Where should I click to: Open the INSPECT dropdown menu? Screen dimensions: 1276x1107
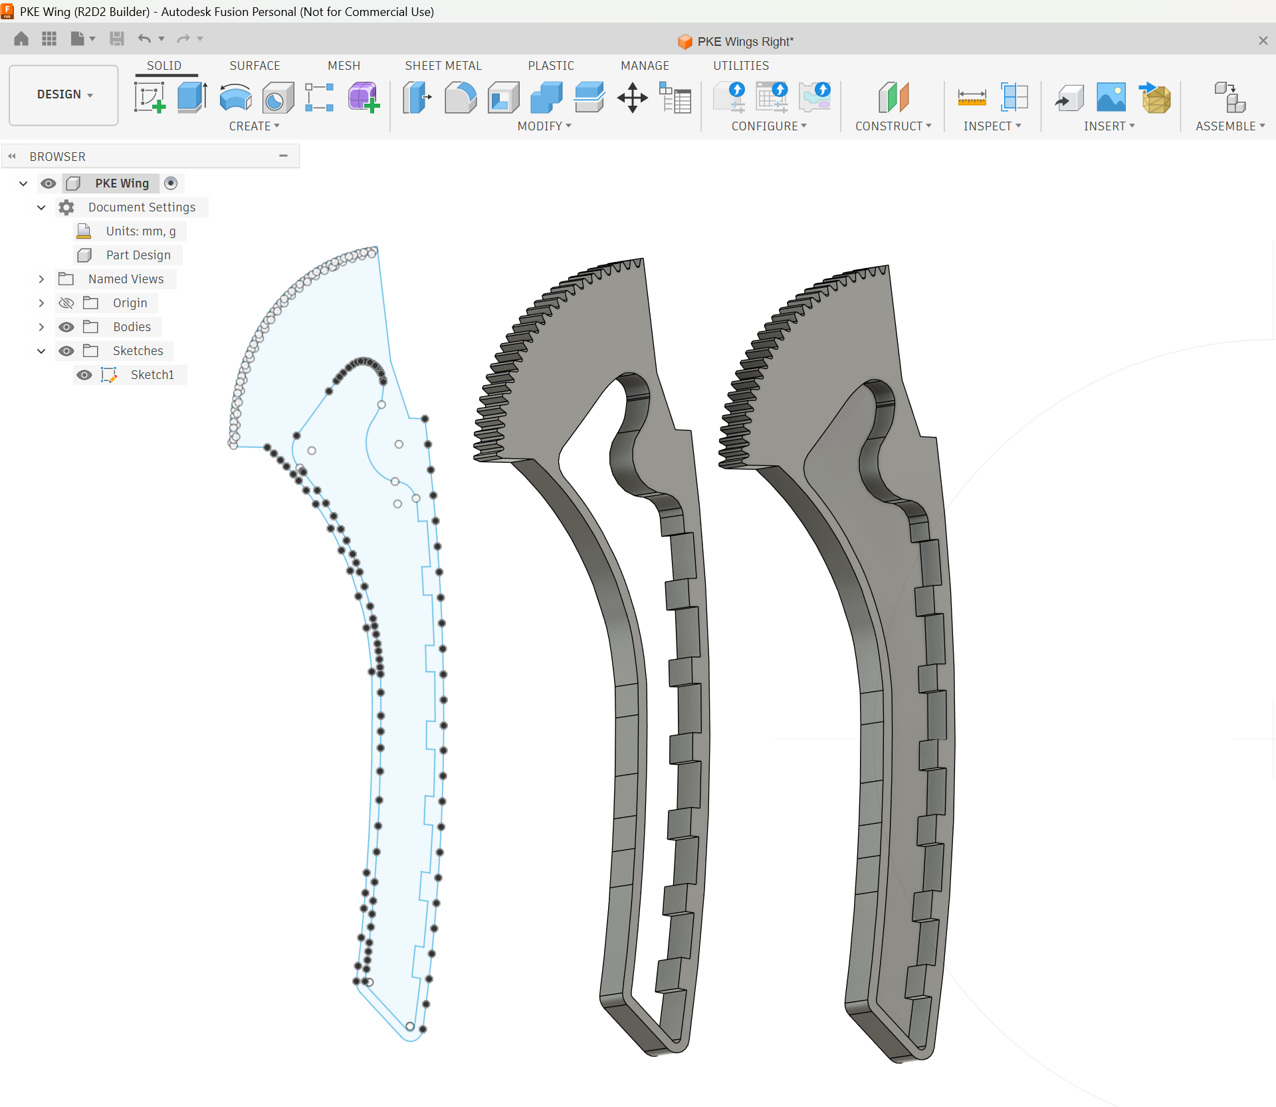point(992,126)
